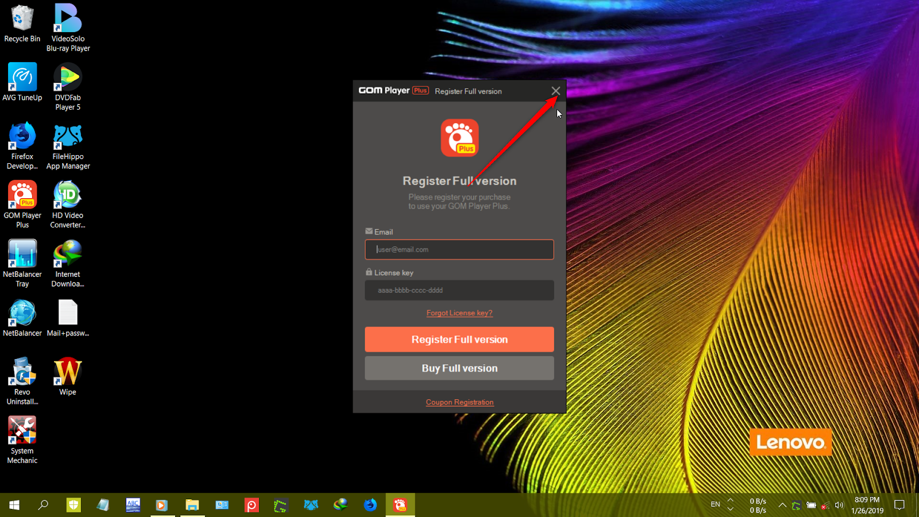The height and width of the screenshot is (517, 919).
Task: Show hidden system tray icons
Action: [x=782, y=506]
